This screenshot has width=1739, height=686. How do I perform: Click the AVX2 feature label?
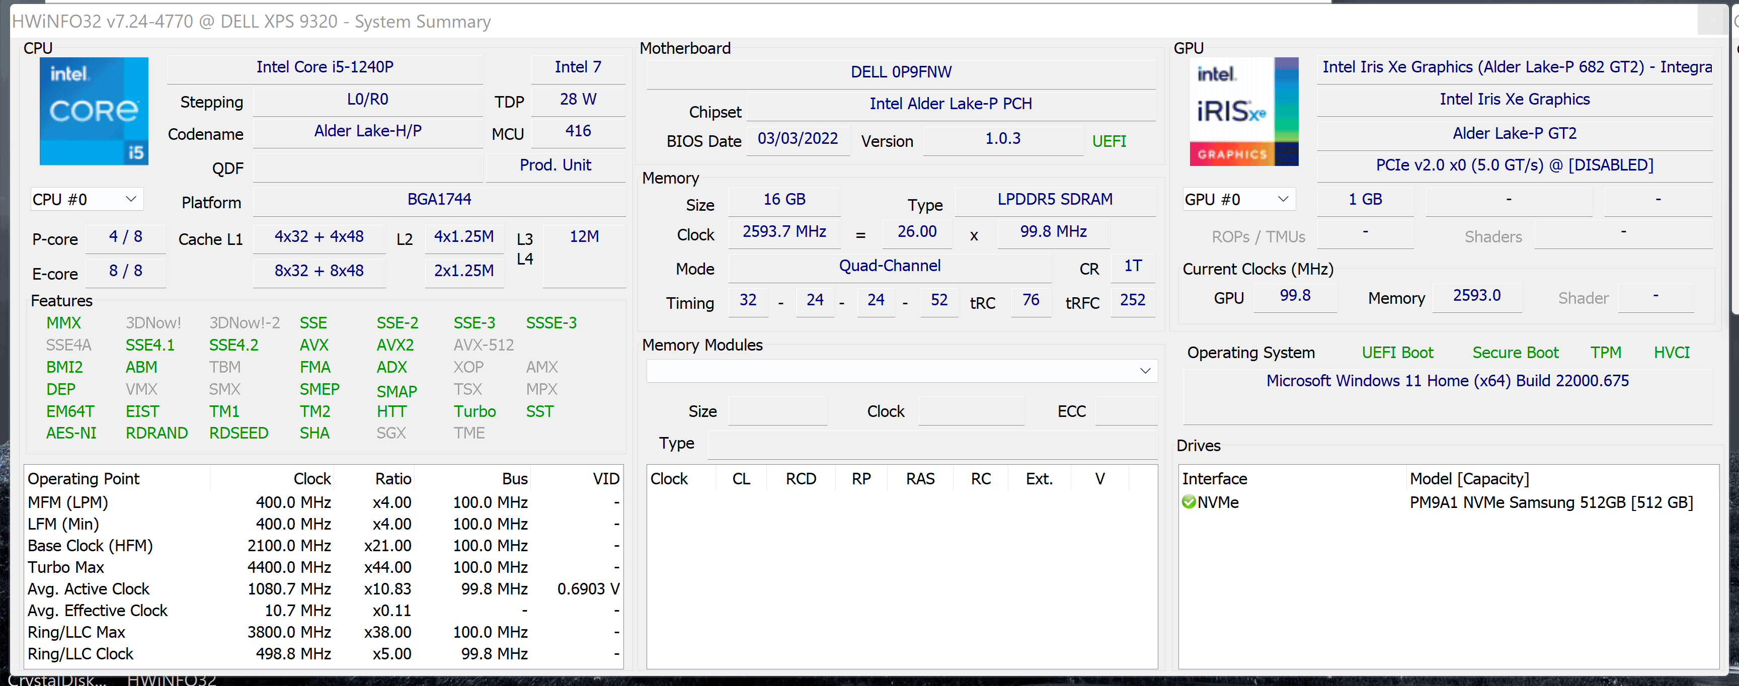pyautogui.click(x=395, y=346)
